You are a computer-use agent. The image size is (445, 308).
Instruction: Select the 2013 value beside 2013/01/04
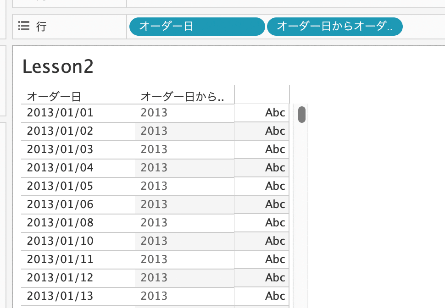point(154,168)
